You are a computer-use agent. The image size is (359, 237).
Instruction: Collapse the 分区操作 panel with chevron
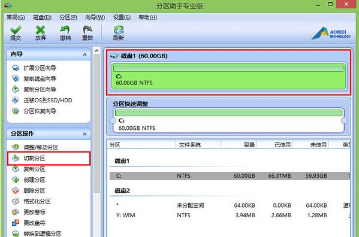[x=85, y=133]
